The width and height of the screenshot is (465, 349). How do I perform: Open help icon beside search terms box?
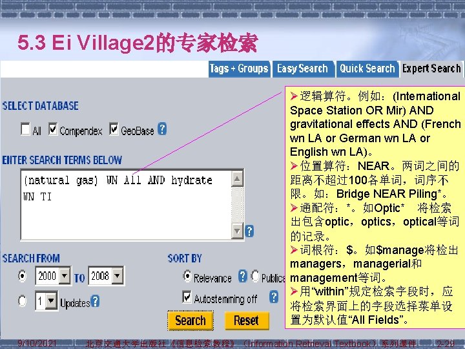point(249,231)
